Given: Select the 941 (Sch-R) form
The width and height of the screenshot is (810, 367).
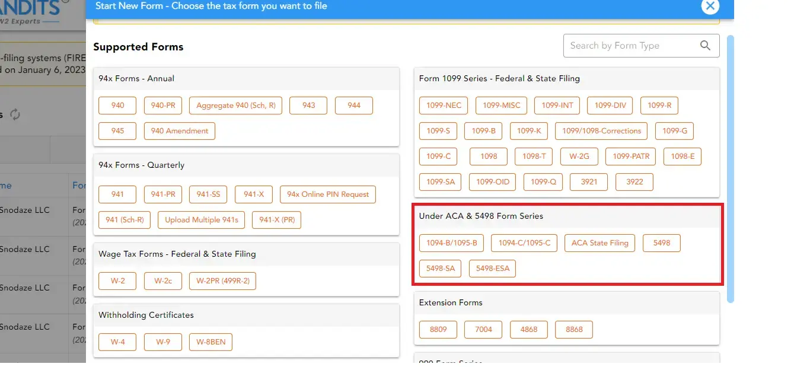Looking at the screenshot, I should pos(125,220).
